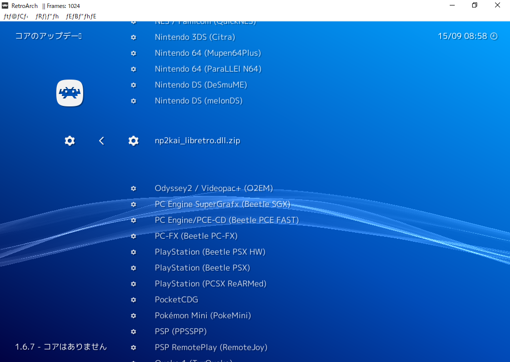Click gear icon beside PlayStation (Beetle PSX HW)
Image resolution: width=510 pixels, height=362 pixels.
[133, 252]
